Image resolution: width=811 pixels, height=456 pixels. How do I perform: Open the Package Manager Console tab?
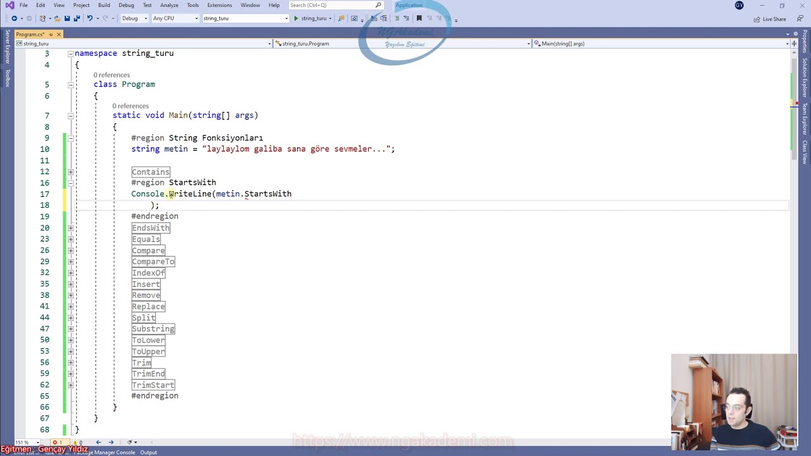[105, 452]
